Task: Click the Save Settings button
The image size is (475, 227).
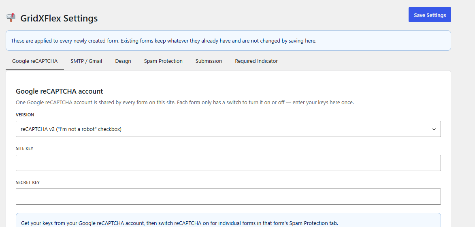Action: (430, 15)
